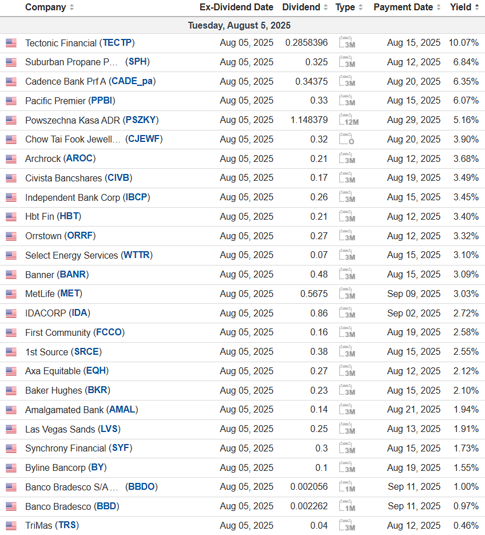Click the Tuesday, August 5, 2025 date row
This screenshot has height=535, width=485.
239,26
